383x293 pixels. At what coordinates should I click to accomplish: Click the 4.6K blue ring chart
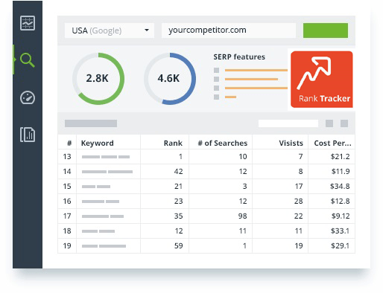(170, 79)
